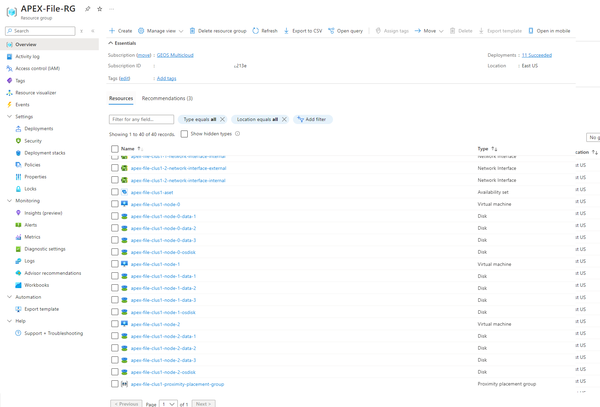Click the info icon beside Show hidden types
The image size is (600, 407).
[x=238, y=134]
